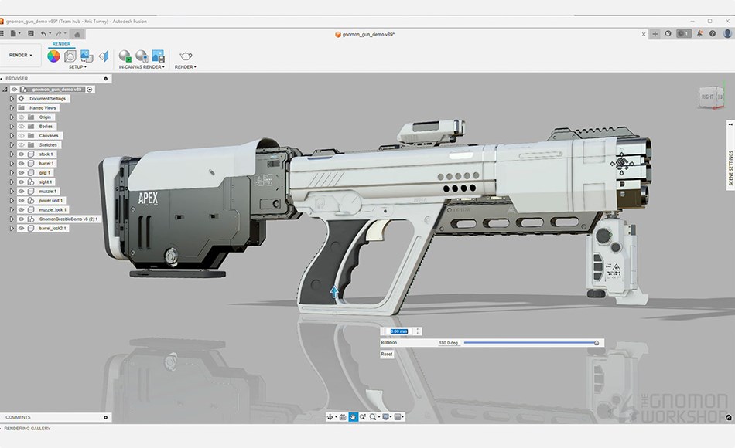Click the Save icon in the top toolbar
The width and height of the screenshot is (735, 448).
click(30, 34)
